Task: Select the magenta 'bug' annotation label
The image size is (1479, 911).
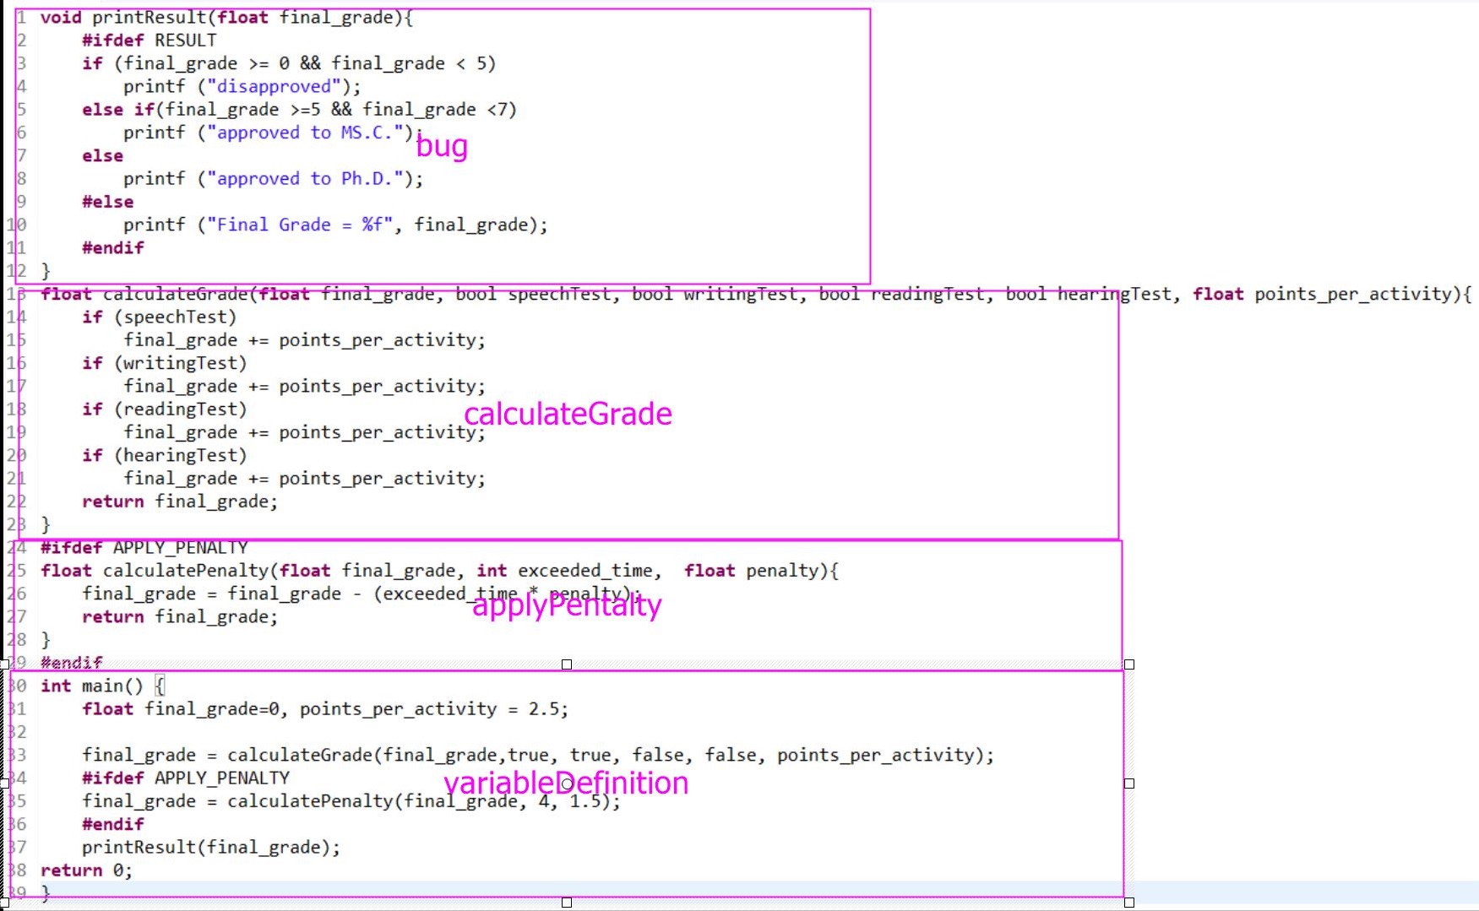Action: click(441, 146)
